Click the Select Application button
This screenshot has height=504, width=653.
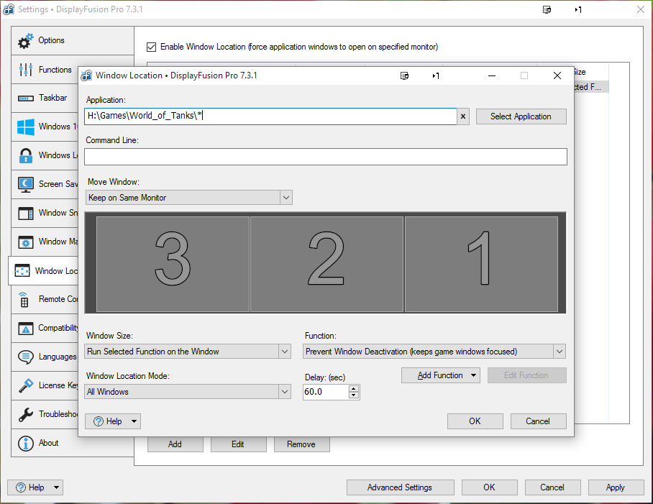pos(521,116)
